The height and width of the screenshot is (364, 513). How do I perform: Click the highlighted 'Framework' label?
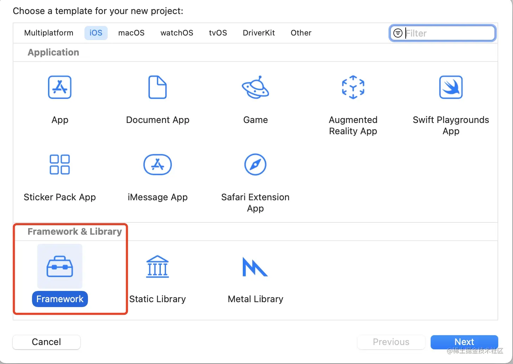[60, 299]
